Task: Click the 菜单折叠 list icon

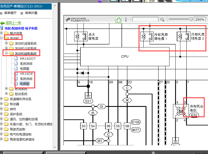Action: [x=22, y=13]
